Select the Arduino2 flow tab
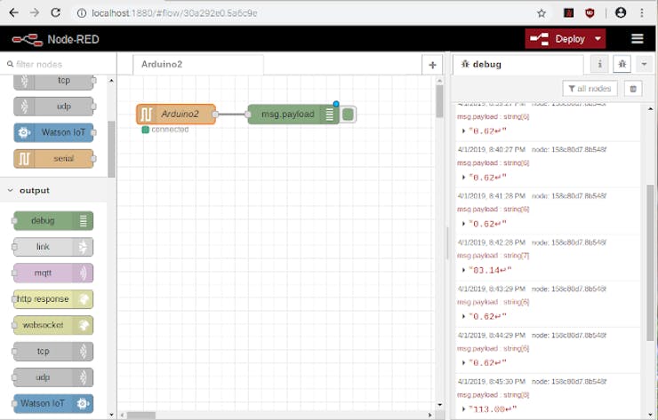Image resolution: width=658 pixels, height=420 pixels. coord(198,65)
